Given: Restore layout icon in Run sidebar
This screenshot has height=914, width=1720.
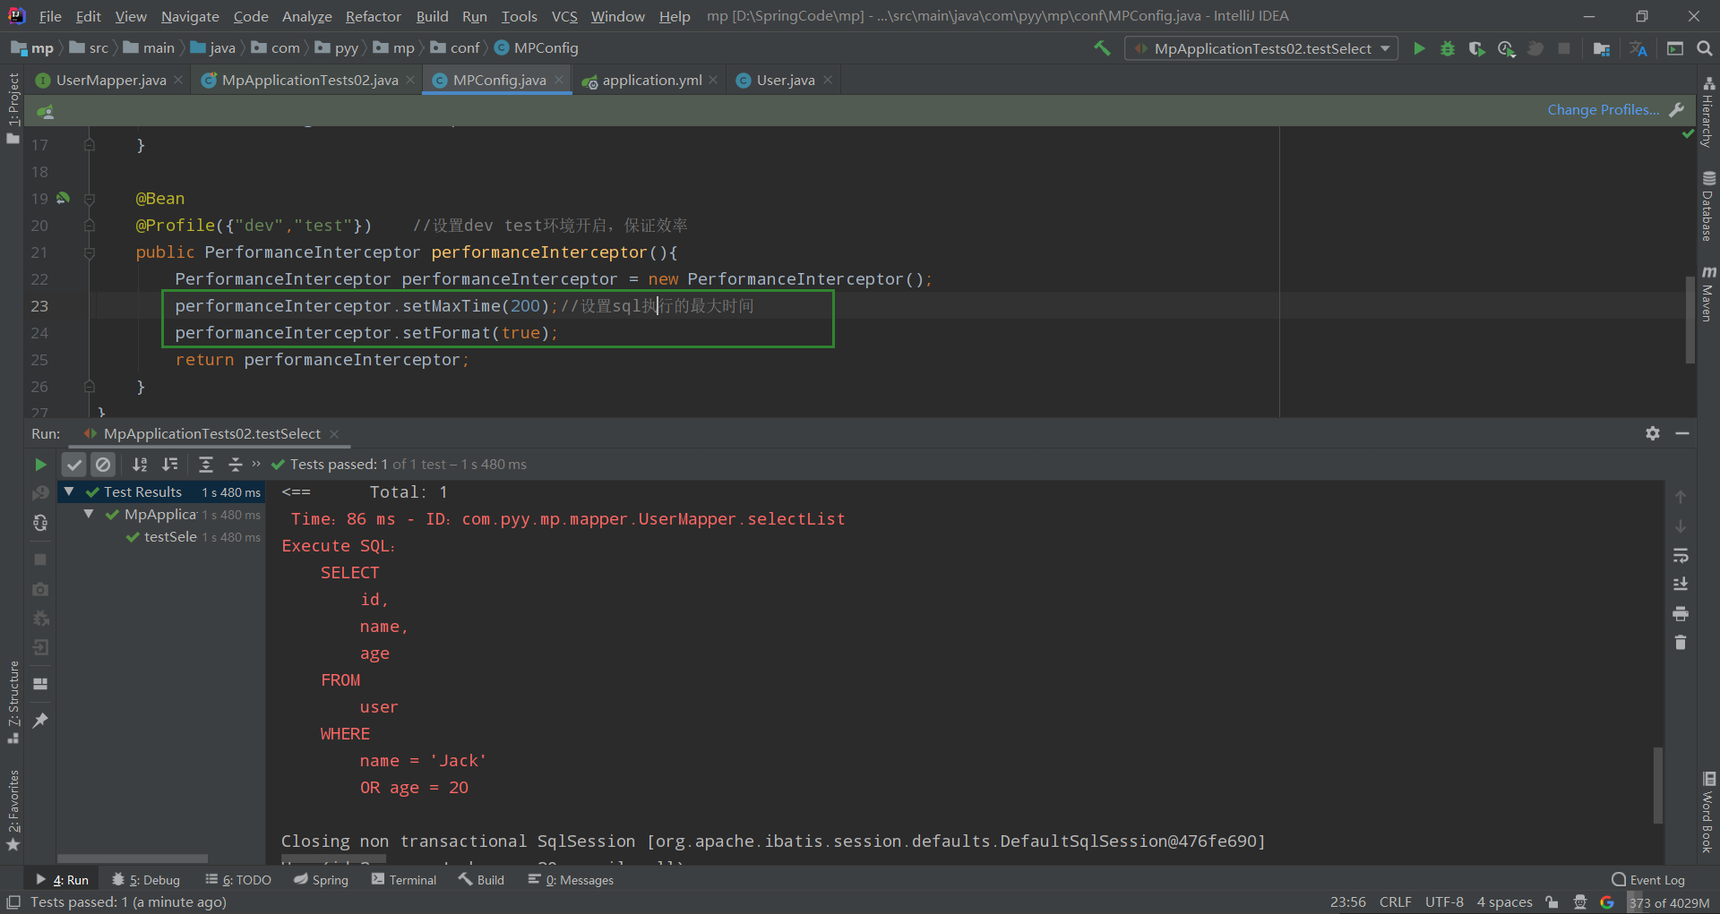Looking at the screenshot, I should 40,684.
